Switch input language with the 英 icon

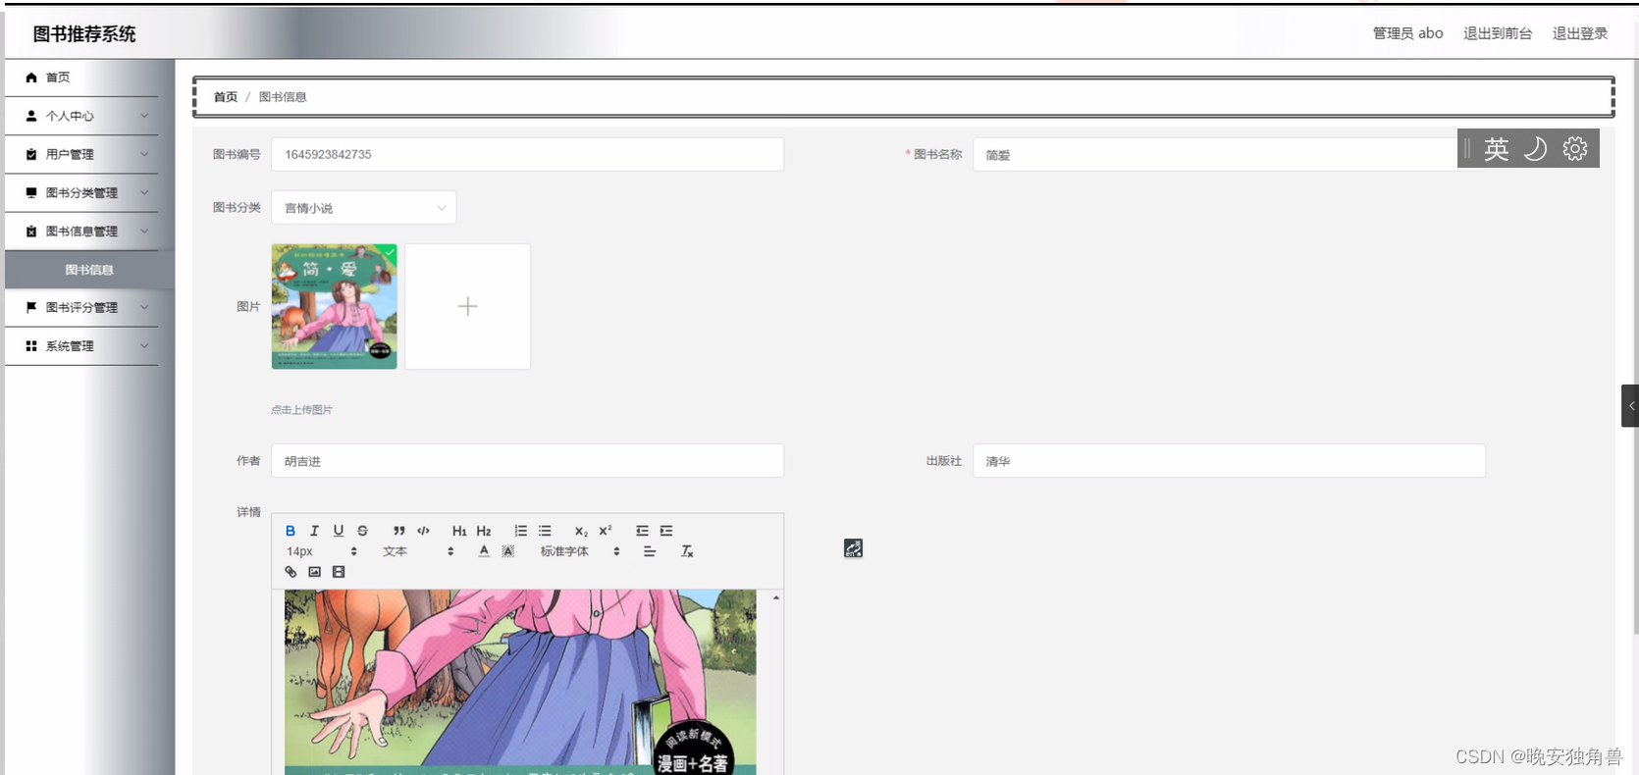click(x=1496, y=148)
